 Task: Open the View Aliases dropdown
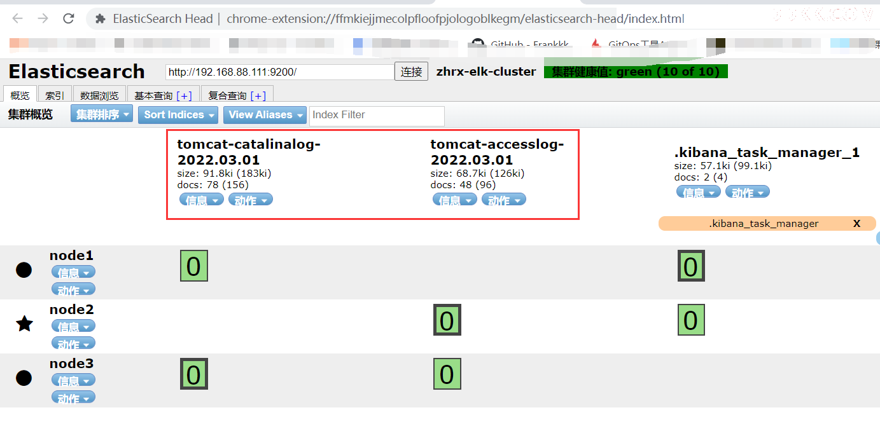click(x=265, y=114)
